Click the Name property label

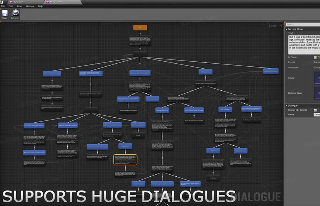pos(291,115)
